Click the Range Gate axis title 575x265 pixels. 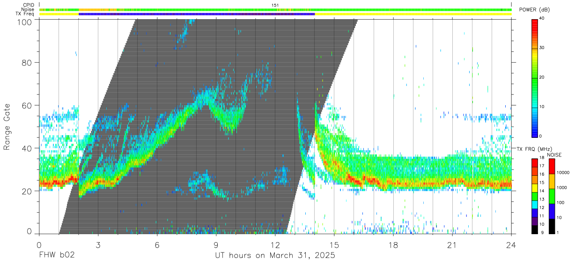coord(7,127)
